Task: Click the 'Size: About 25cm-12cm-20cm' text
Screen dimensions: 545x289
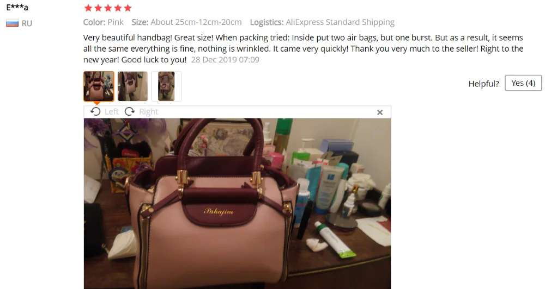Action: click(x=186, y=22)
